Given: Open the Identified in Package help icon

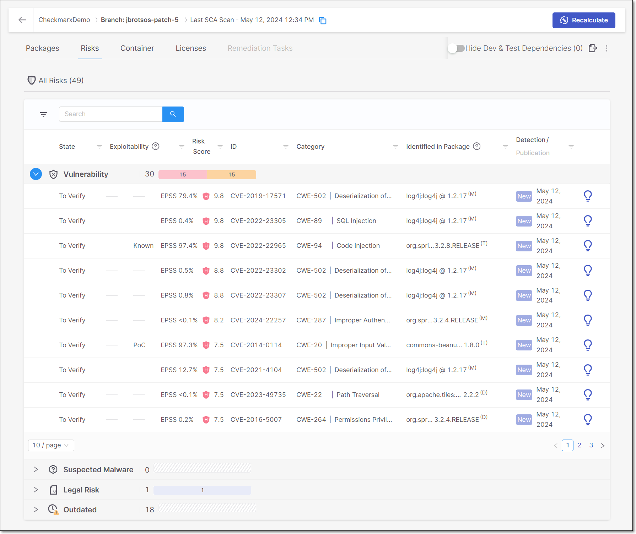Looking at the screenshot, I should [477, 146].
